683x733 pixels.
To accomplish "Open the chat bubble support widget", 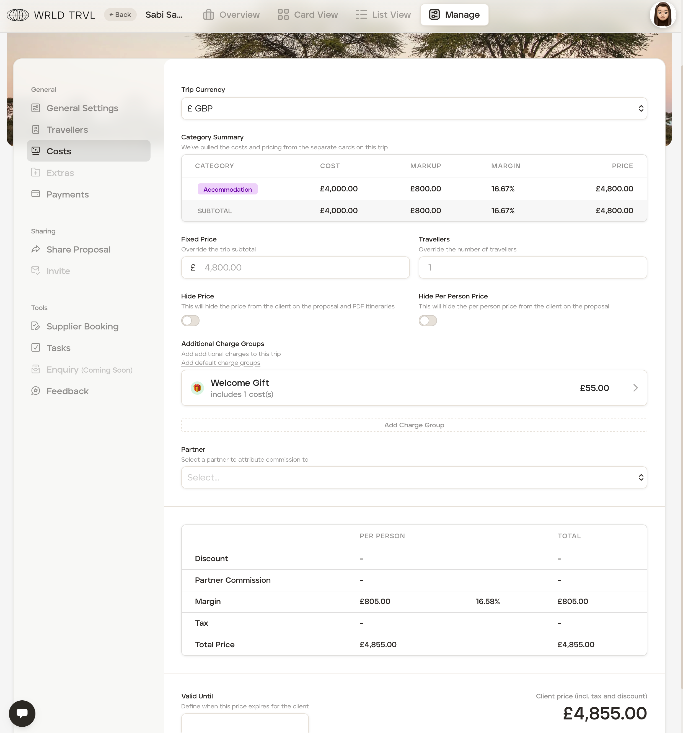I will pyautogui.click(x=22, y=713).
